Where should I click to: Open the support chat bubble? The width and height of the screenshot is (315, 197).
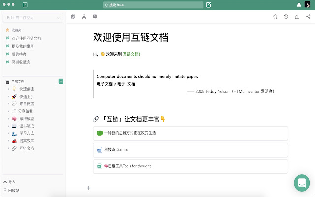pyautogui.click(x=301, y=182)
